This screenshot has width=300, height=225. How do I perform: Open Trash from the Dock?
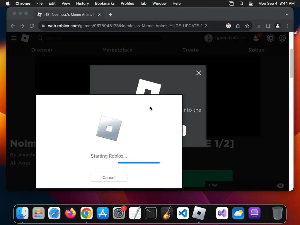(277, 213)
